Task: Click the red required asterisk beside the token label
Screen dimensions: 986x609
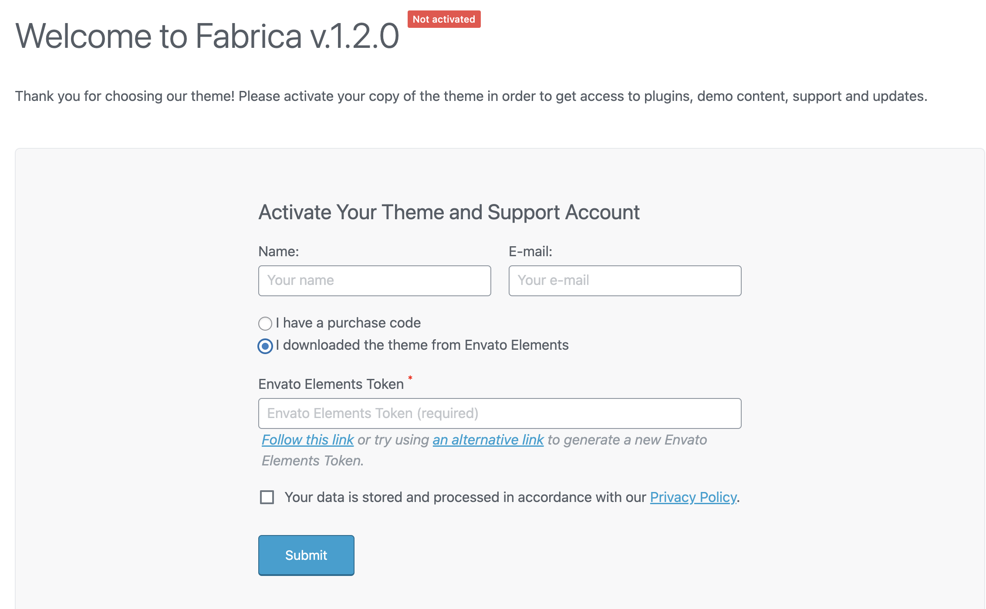Action: pyautogui.click(x=410, y=378)
